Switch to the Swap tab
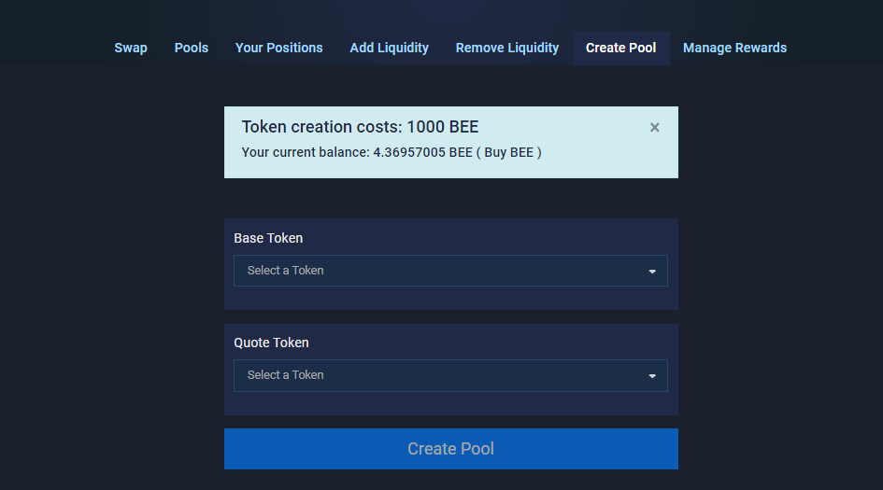Screen dimensions: 883x490 [131, 48]
